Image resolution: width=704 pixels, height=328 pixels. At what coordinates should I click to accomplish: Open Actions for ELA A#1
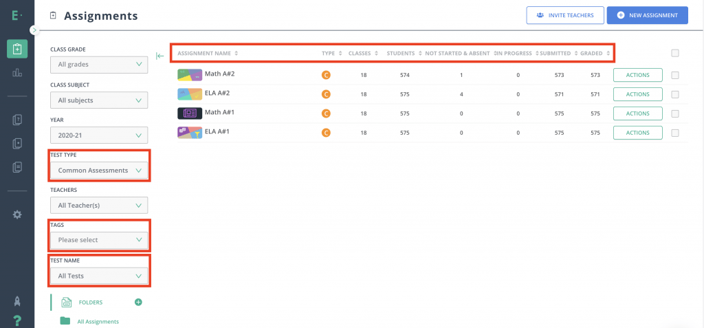(x=637, y=133)
